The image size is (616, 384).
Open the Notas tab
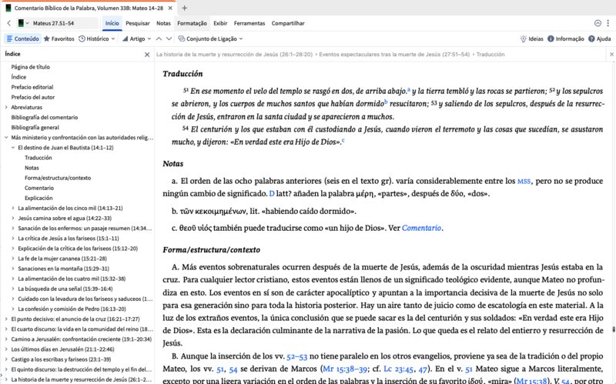click(x=163, y=23)
